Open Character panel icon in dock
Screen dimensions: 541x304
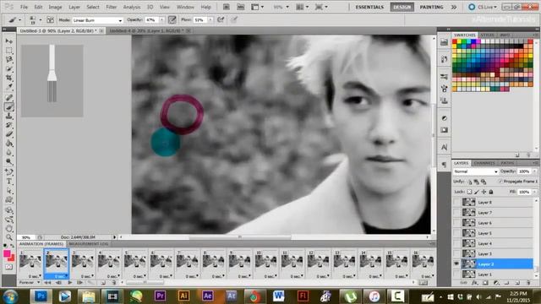click(x=444, y=147)
